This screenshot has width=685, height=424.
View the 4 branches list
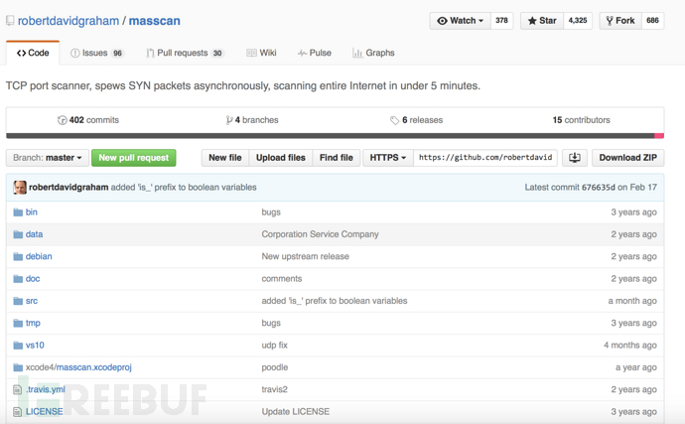[x=252, y=120]
